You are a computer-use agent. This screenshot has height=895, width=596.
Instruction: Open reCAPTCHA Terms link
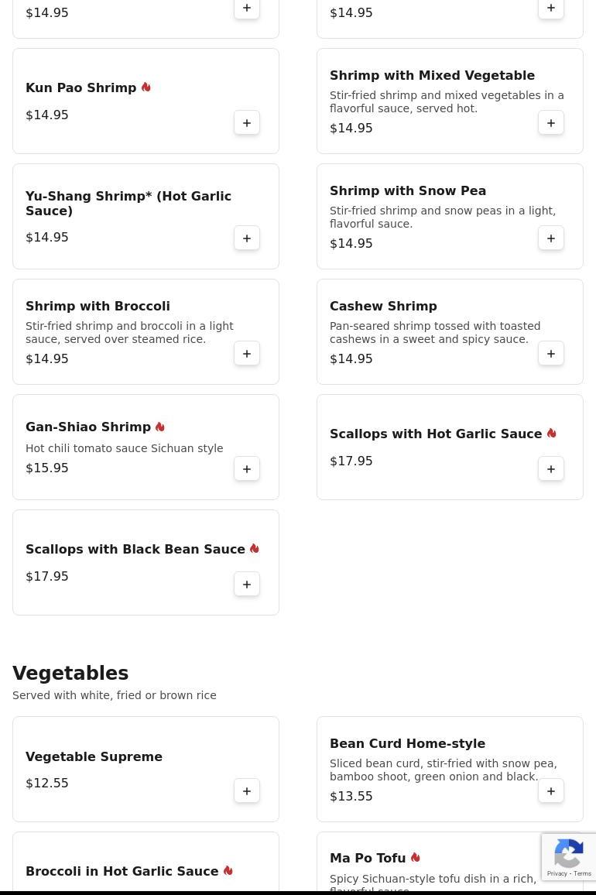coord(582,873)
